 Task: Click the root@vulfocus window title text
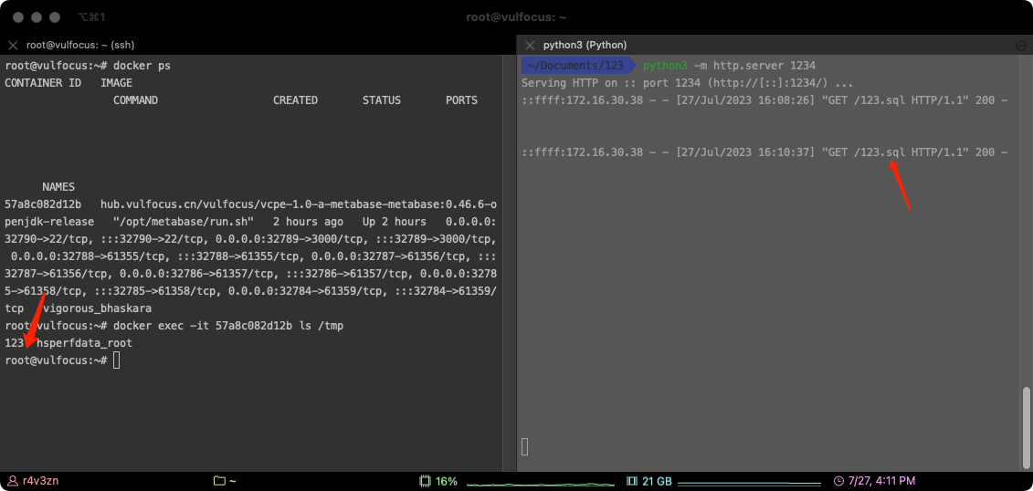(516, 17)
